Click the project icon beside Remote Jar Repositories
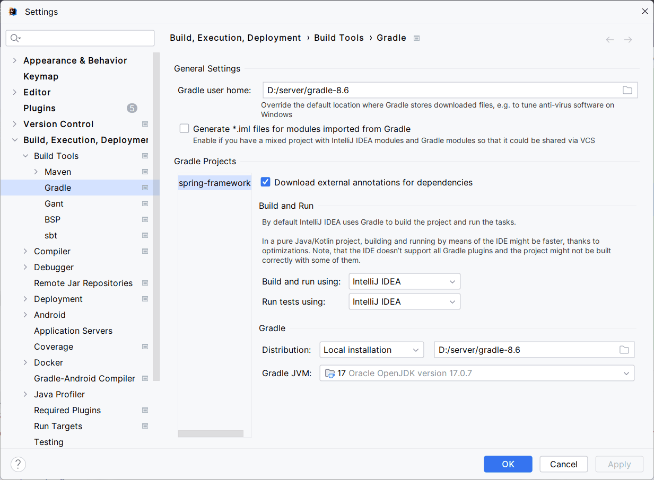This screenshot has width=654, height=480. 145,283
